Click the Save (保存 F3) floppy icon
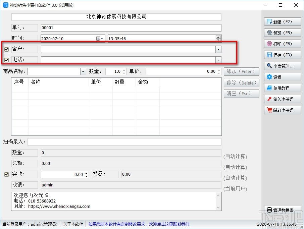This screenshot has width=304, height=229. coord(269,55)
